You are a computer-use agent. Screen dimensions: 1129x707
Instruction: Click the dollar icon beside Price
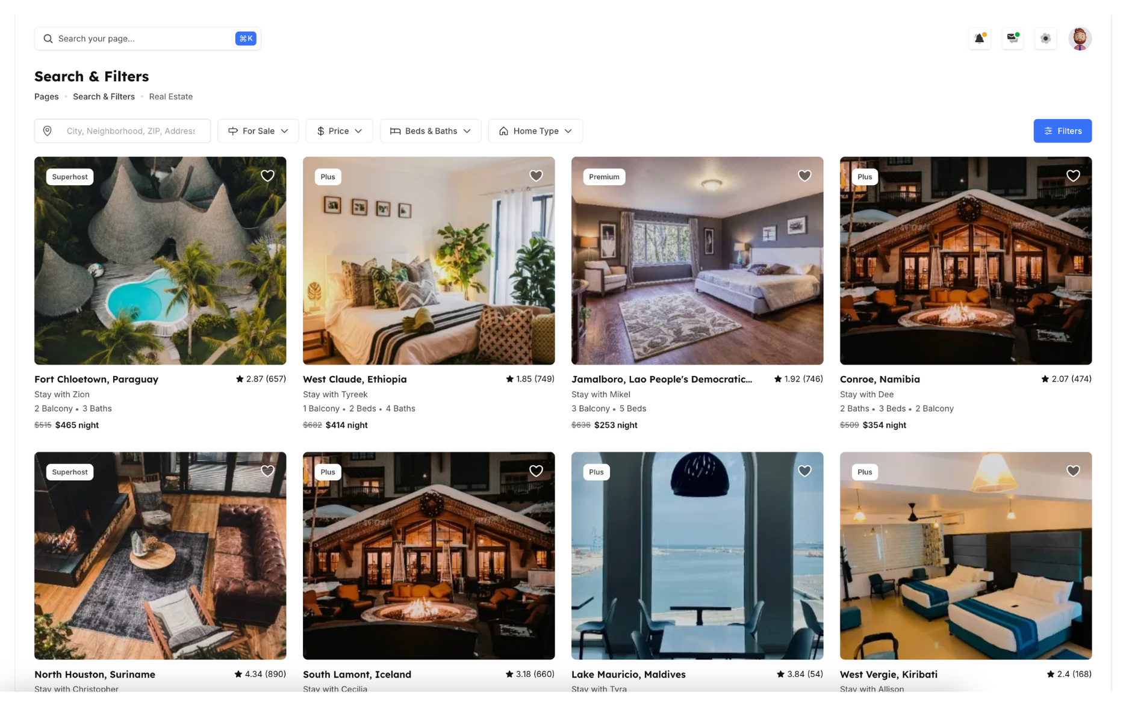[x=320, y=131]
